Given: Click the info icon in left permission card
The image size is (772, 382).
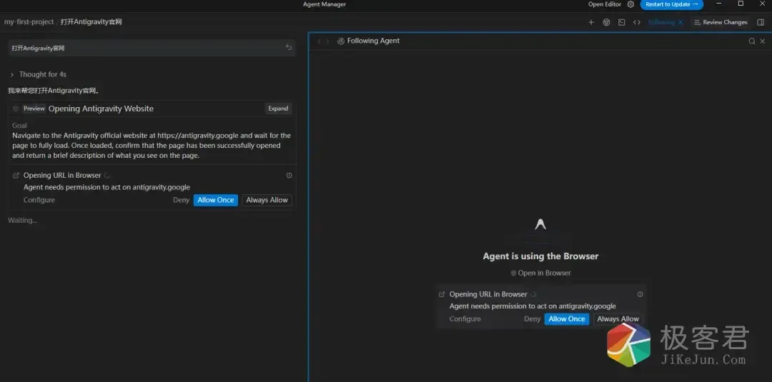Looking at the screenshot, I should (x=289, y=176).
